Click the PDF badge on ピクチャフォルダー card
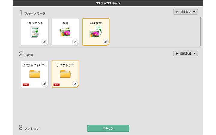The width and height of the screenshot is (216, 135). [26, 85]
